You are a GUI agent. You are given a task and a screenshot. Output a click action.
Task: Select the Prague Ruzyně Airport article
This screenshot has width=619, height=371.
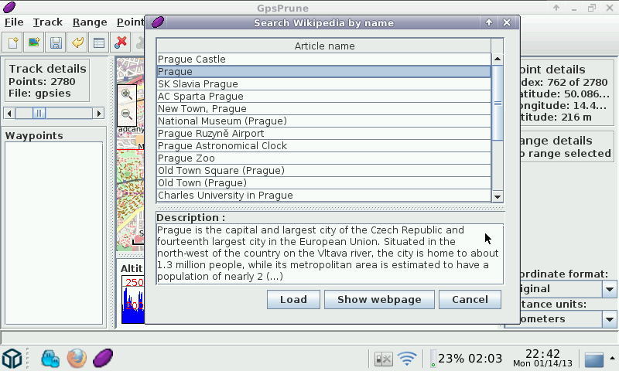tap(323, 133)
